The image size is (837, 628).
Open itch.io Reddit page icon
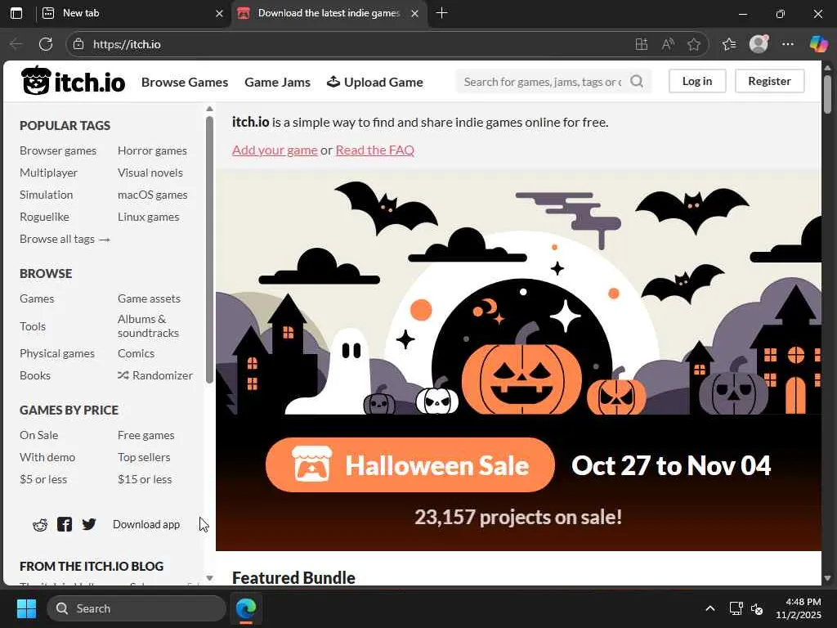[x=40, y=524]
